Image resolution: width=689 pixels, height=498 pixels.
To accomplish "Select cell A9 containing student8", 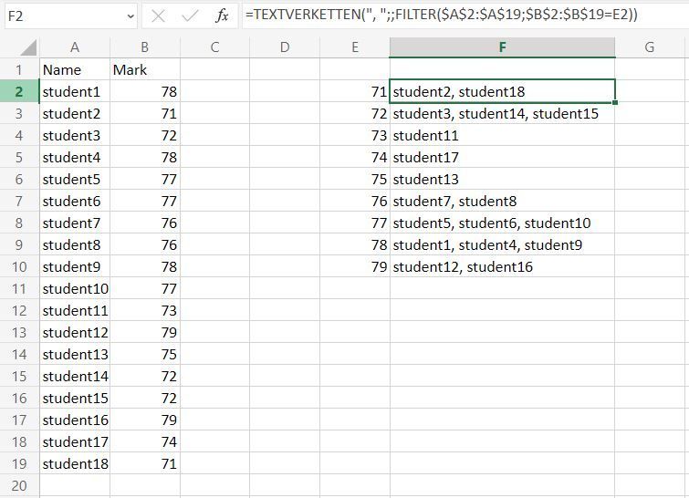I will pyautogui.click(x=75, y=244).
